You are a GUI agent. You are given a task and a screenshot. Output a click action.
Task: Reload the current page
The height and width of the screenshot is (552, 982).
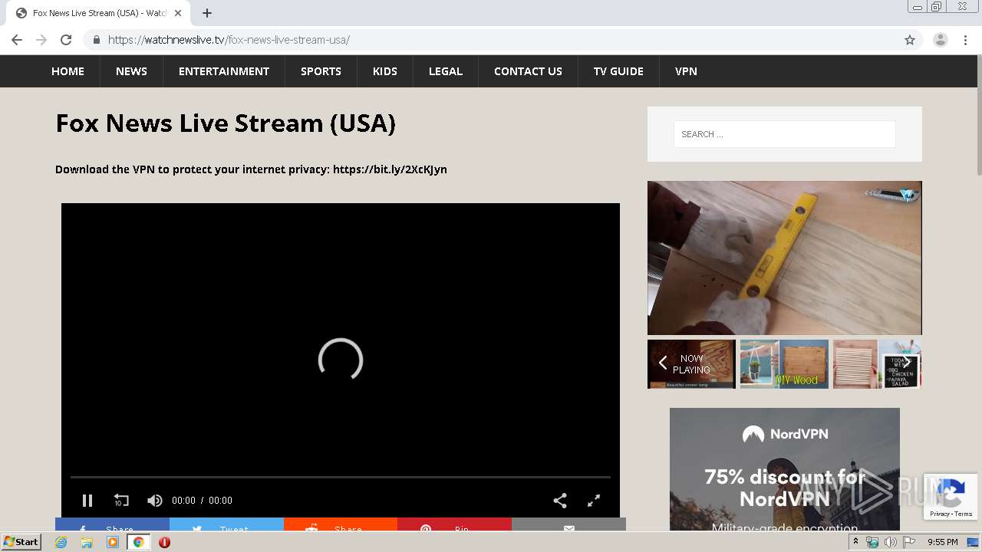tap(66, 40)
